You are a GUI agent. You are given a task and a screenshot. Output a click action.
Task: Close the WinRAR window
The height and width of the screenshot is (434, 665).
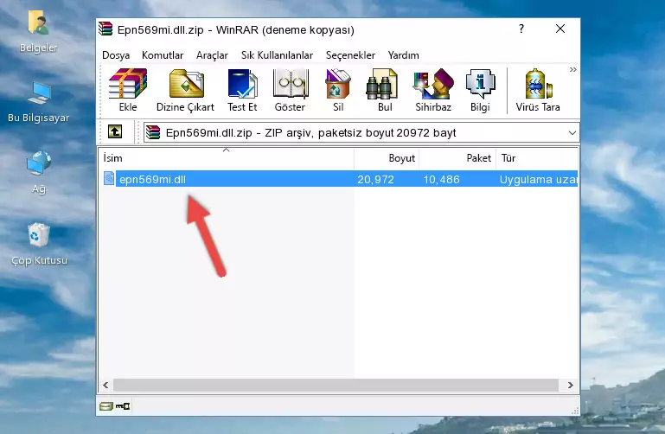[560, 29]
